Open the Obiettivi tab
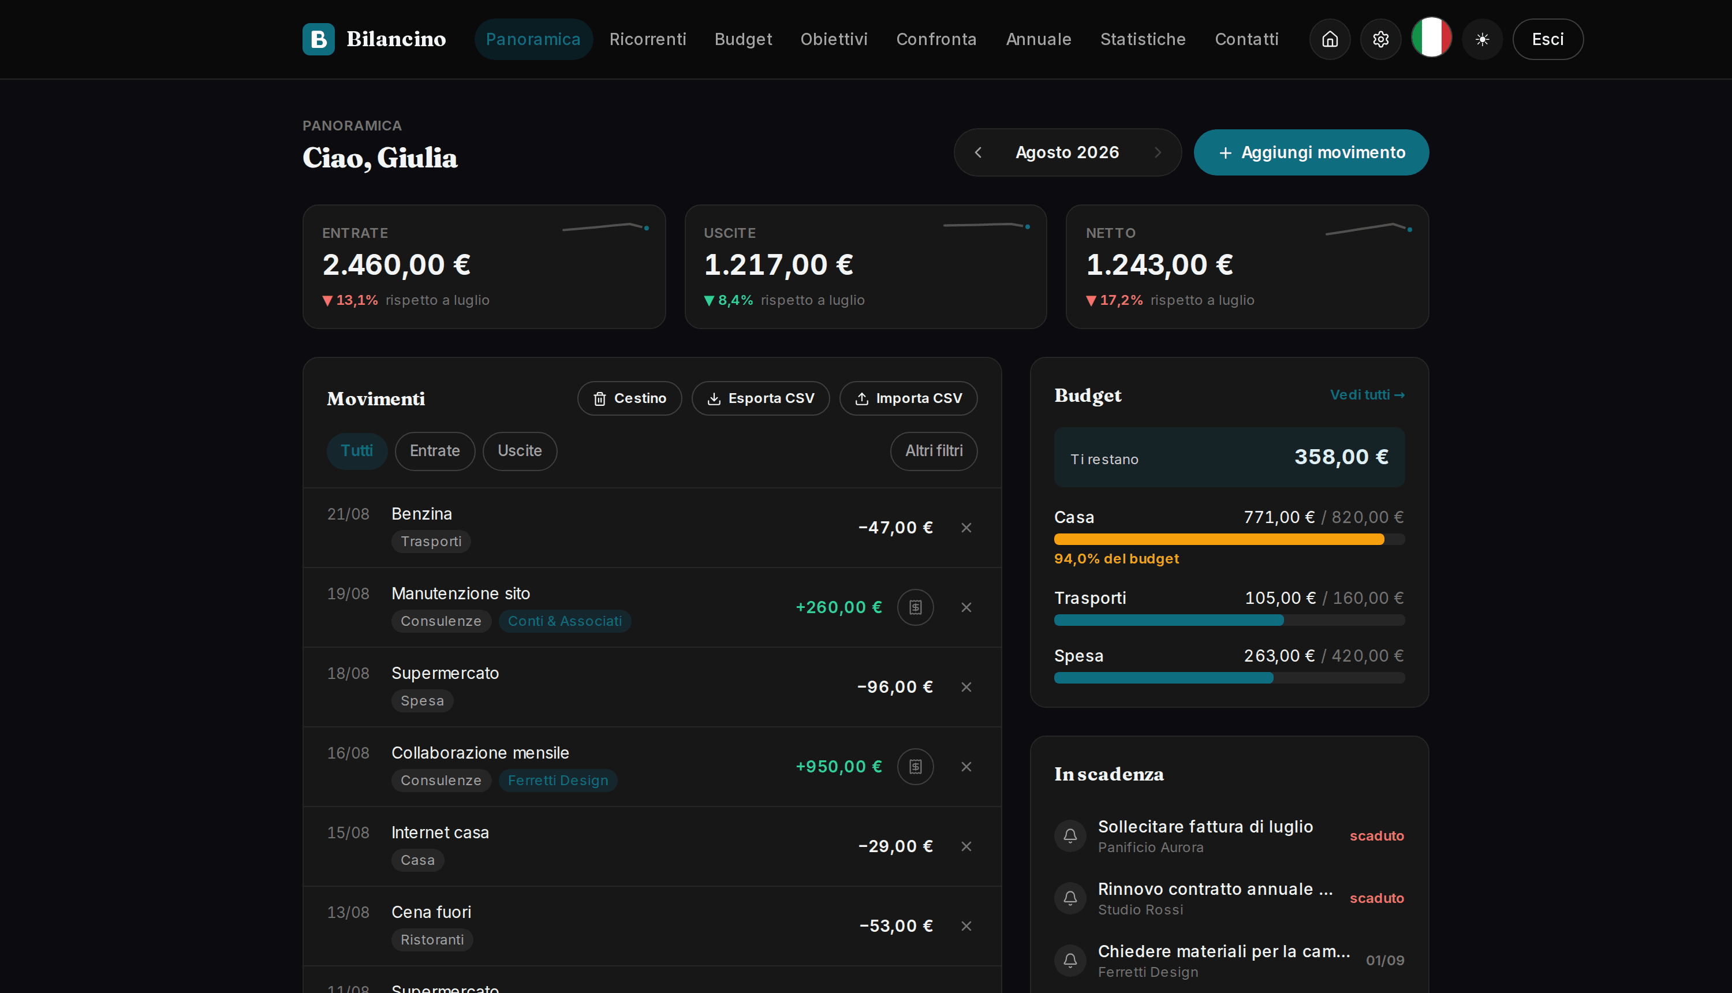Screen dimensions: 1732x993 [833, 39]
